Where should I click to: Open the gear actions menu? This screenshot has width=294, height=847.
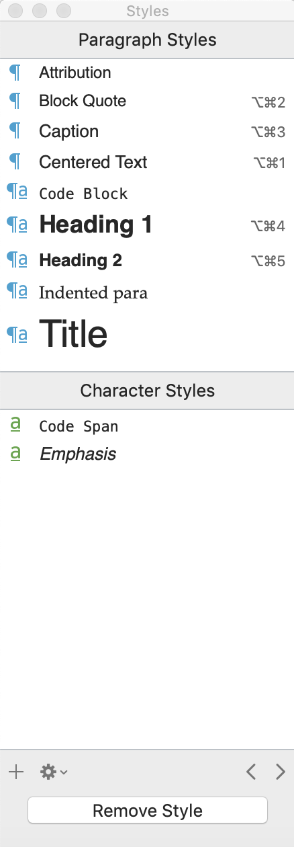(x=54, y=772)
